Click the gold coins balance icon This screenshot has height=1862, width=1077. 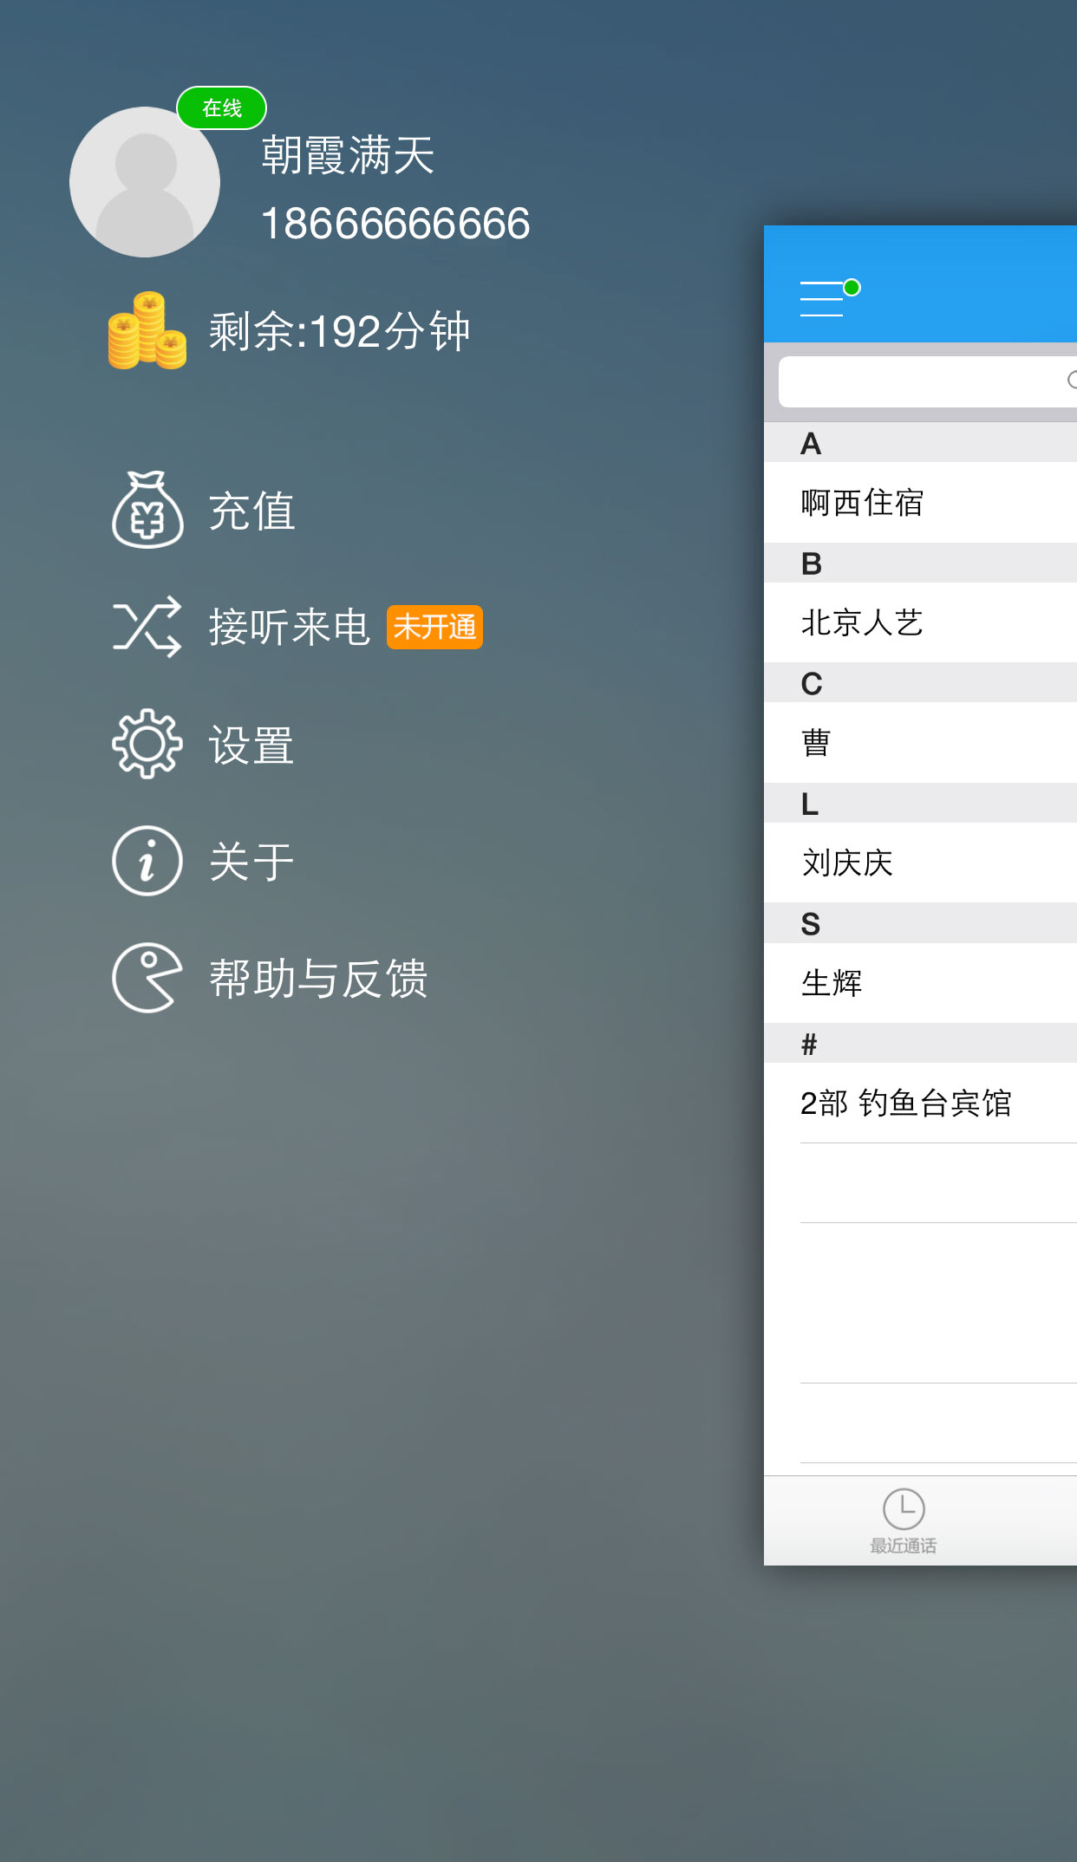[147, 331]
